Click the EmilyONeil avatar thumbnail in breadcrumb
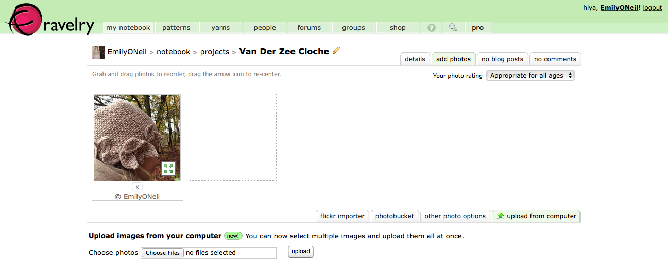Viewport: 668px width, 279px height. 98,52
